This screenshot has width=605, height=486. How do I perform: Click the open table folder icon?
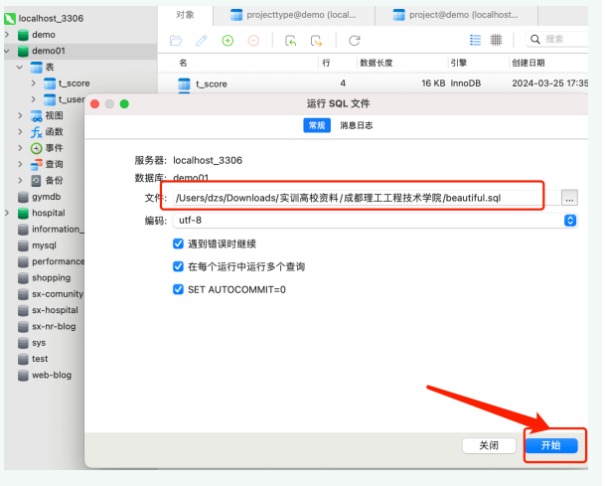click(176, 40)
